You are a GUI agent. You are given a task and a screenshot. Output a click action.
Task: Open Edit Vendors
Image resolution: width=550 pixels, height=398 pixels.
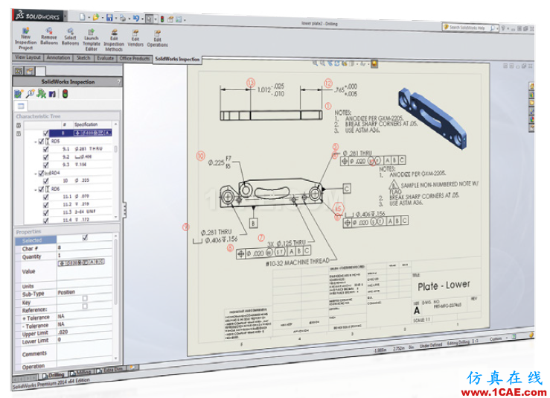coord(135,39)
